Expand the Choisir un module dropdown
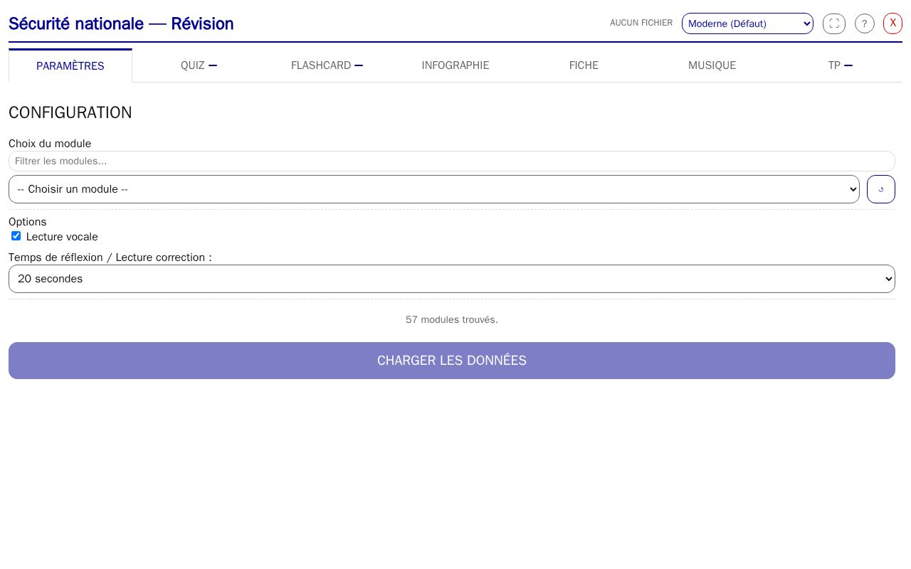This screenshot has height=569, width=911. pos(434,189)
